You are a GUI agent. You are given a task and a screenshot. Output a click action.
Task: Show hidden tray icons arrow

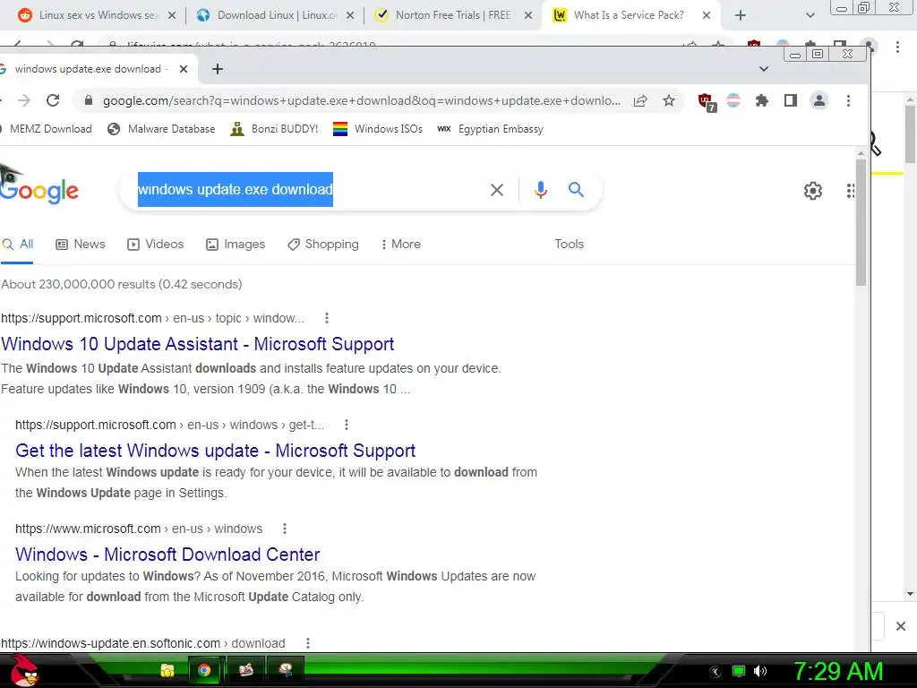[716, 671]
